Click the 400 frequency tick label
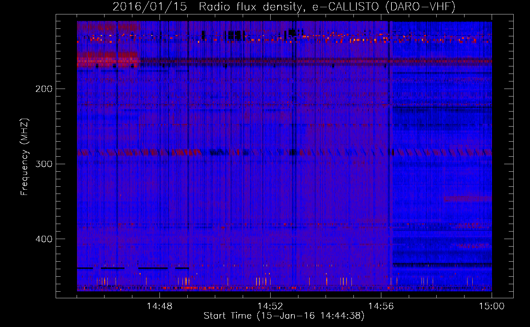The image size is (530, 327). 44,239
